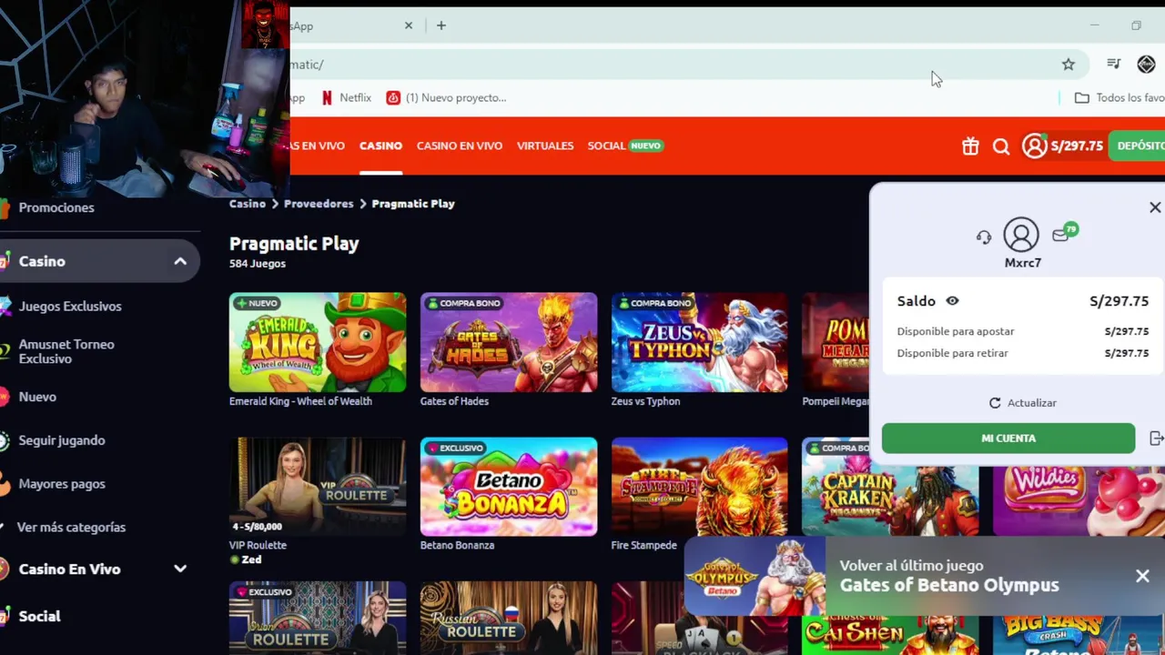Go to Casino breadcrumb link
1165x655 pixels.
[x=248, y=204]
